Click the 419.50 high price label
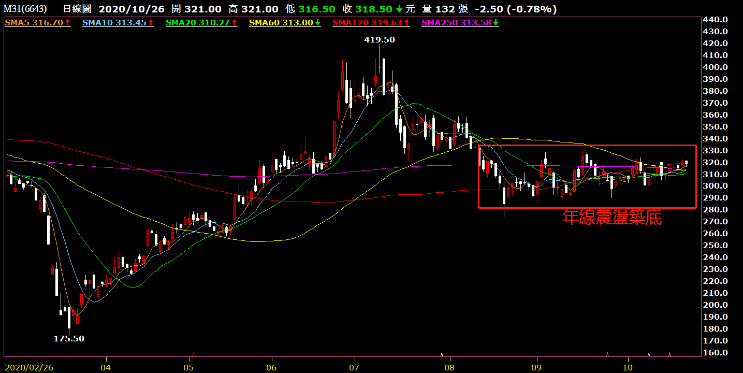 (380, 40)
